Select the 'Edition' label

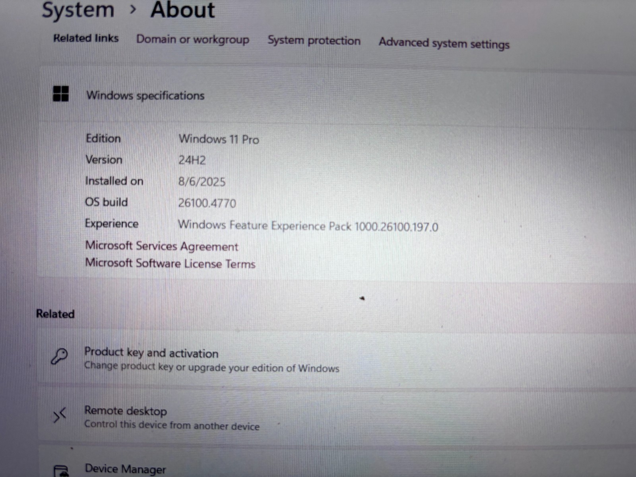pos(103,138)
